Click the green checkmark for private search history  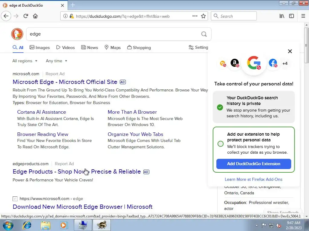(x=220, y=107)
